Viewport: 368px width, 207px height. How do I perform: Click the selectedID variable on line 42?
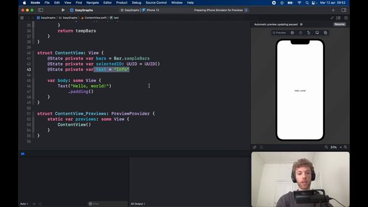click(109, 64)
